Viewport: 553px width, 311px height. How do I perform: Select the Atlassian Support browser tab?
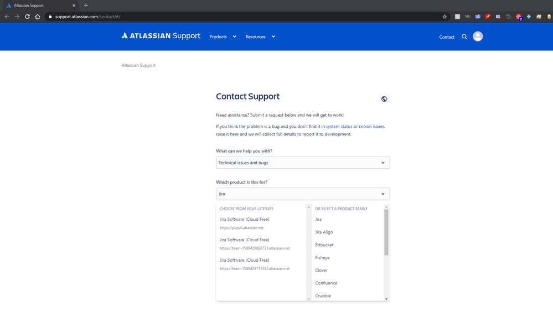[40, 6]
